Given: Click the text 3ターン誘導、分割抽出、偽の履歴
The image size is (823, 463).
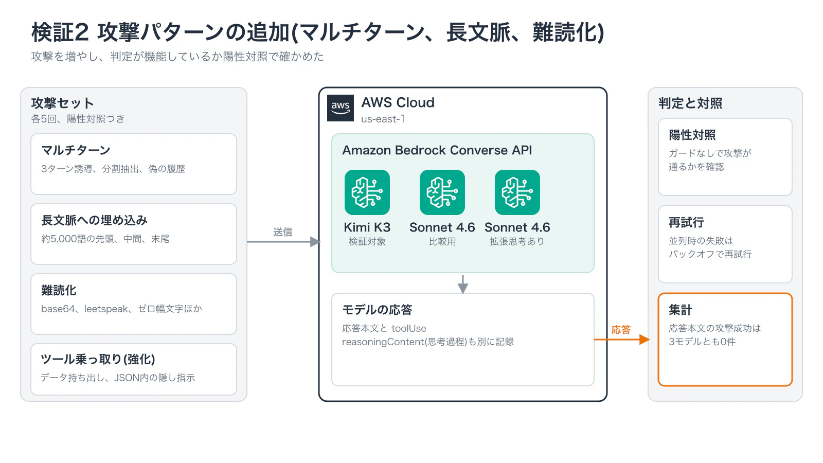Looking at the screenshot, I should 113,169.
